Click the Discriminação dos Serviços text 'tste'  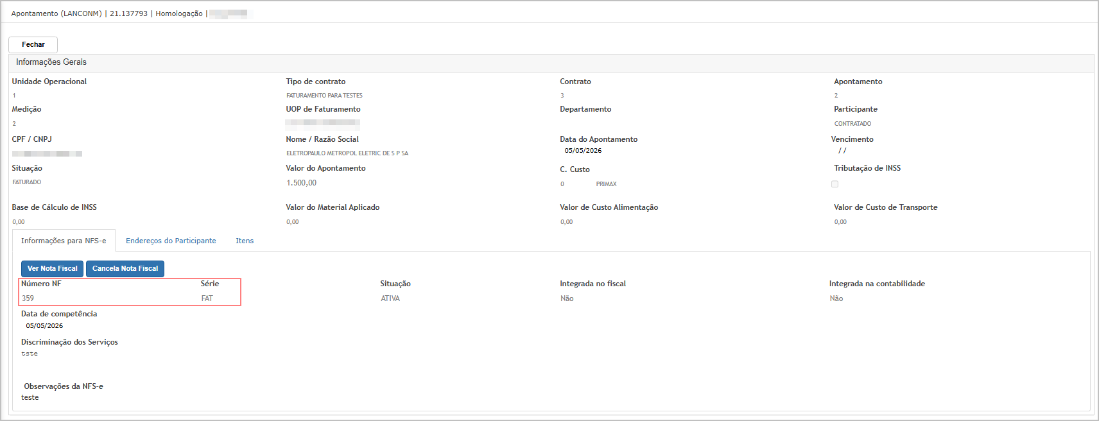(x=30, y=354)
